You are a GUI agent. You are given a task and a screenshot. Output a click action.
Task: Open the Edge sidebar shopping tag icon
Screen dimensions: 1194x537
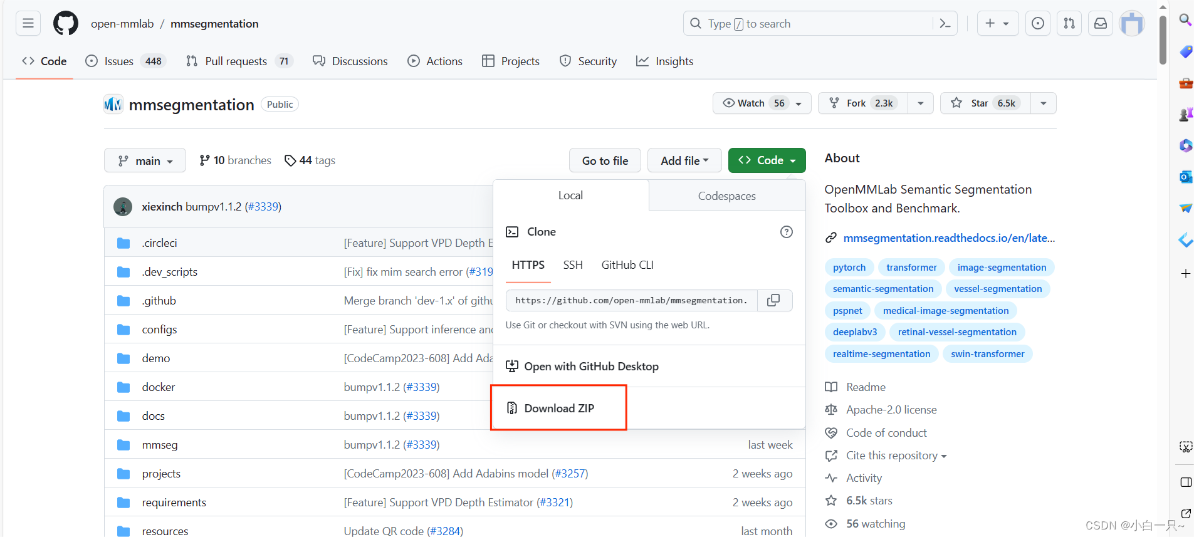coord(1185,51)
